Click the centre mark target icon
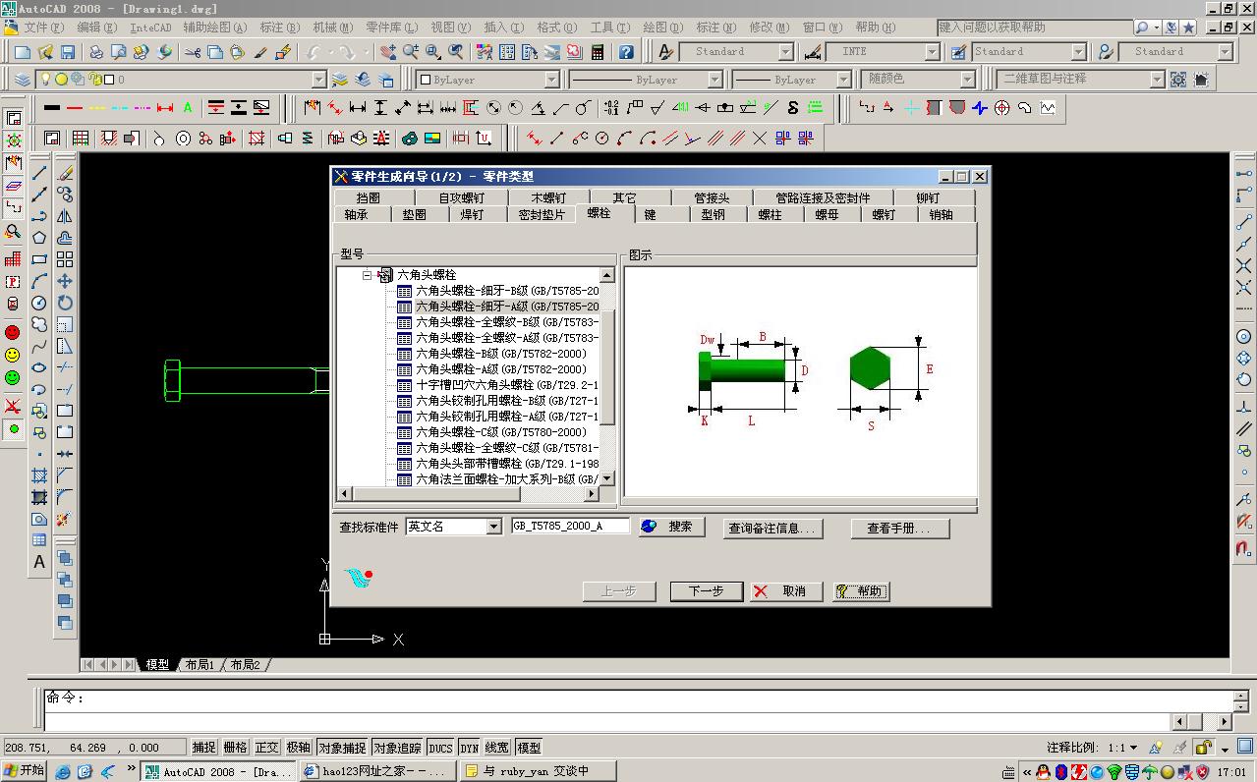1257x782 pixels. point(1001,108)
